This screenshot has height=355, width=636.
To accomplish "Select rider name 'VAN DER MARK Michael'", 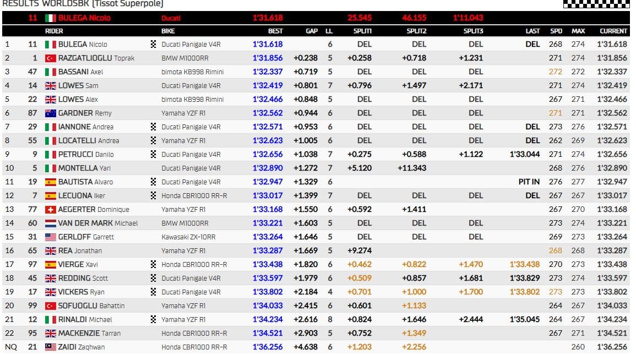I will click(98, 223).
